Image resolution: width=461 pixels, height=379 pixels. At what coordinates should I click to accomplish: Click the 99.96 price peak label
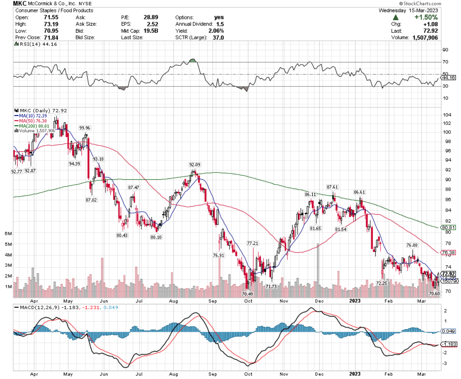tap(85, 128)
